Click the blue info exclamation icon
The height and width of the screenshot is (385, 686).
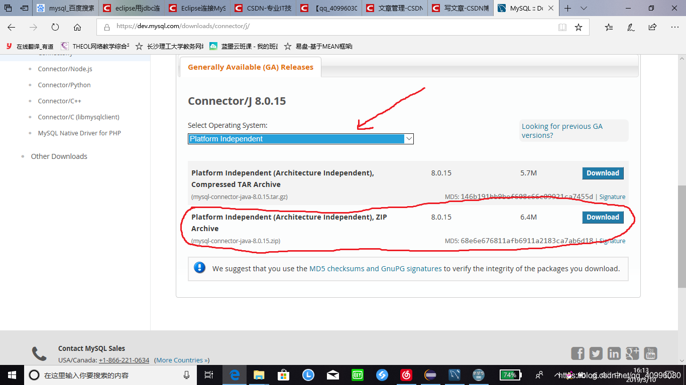coord(200,268)
